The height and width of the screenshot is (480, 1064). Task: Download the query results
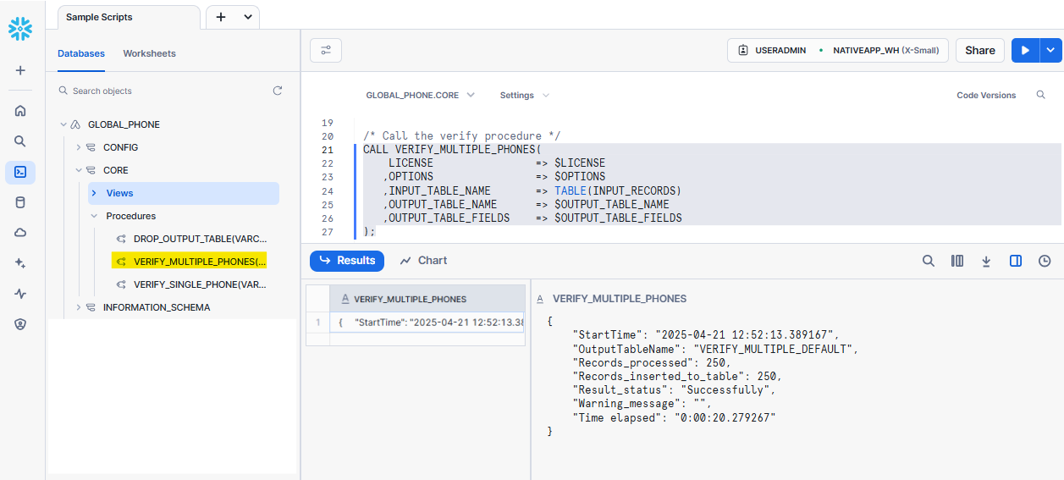pos(986,261)
